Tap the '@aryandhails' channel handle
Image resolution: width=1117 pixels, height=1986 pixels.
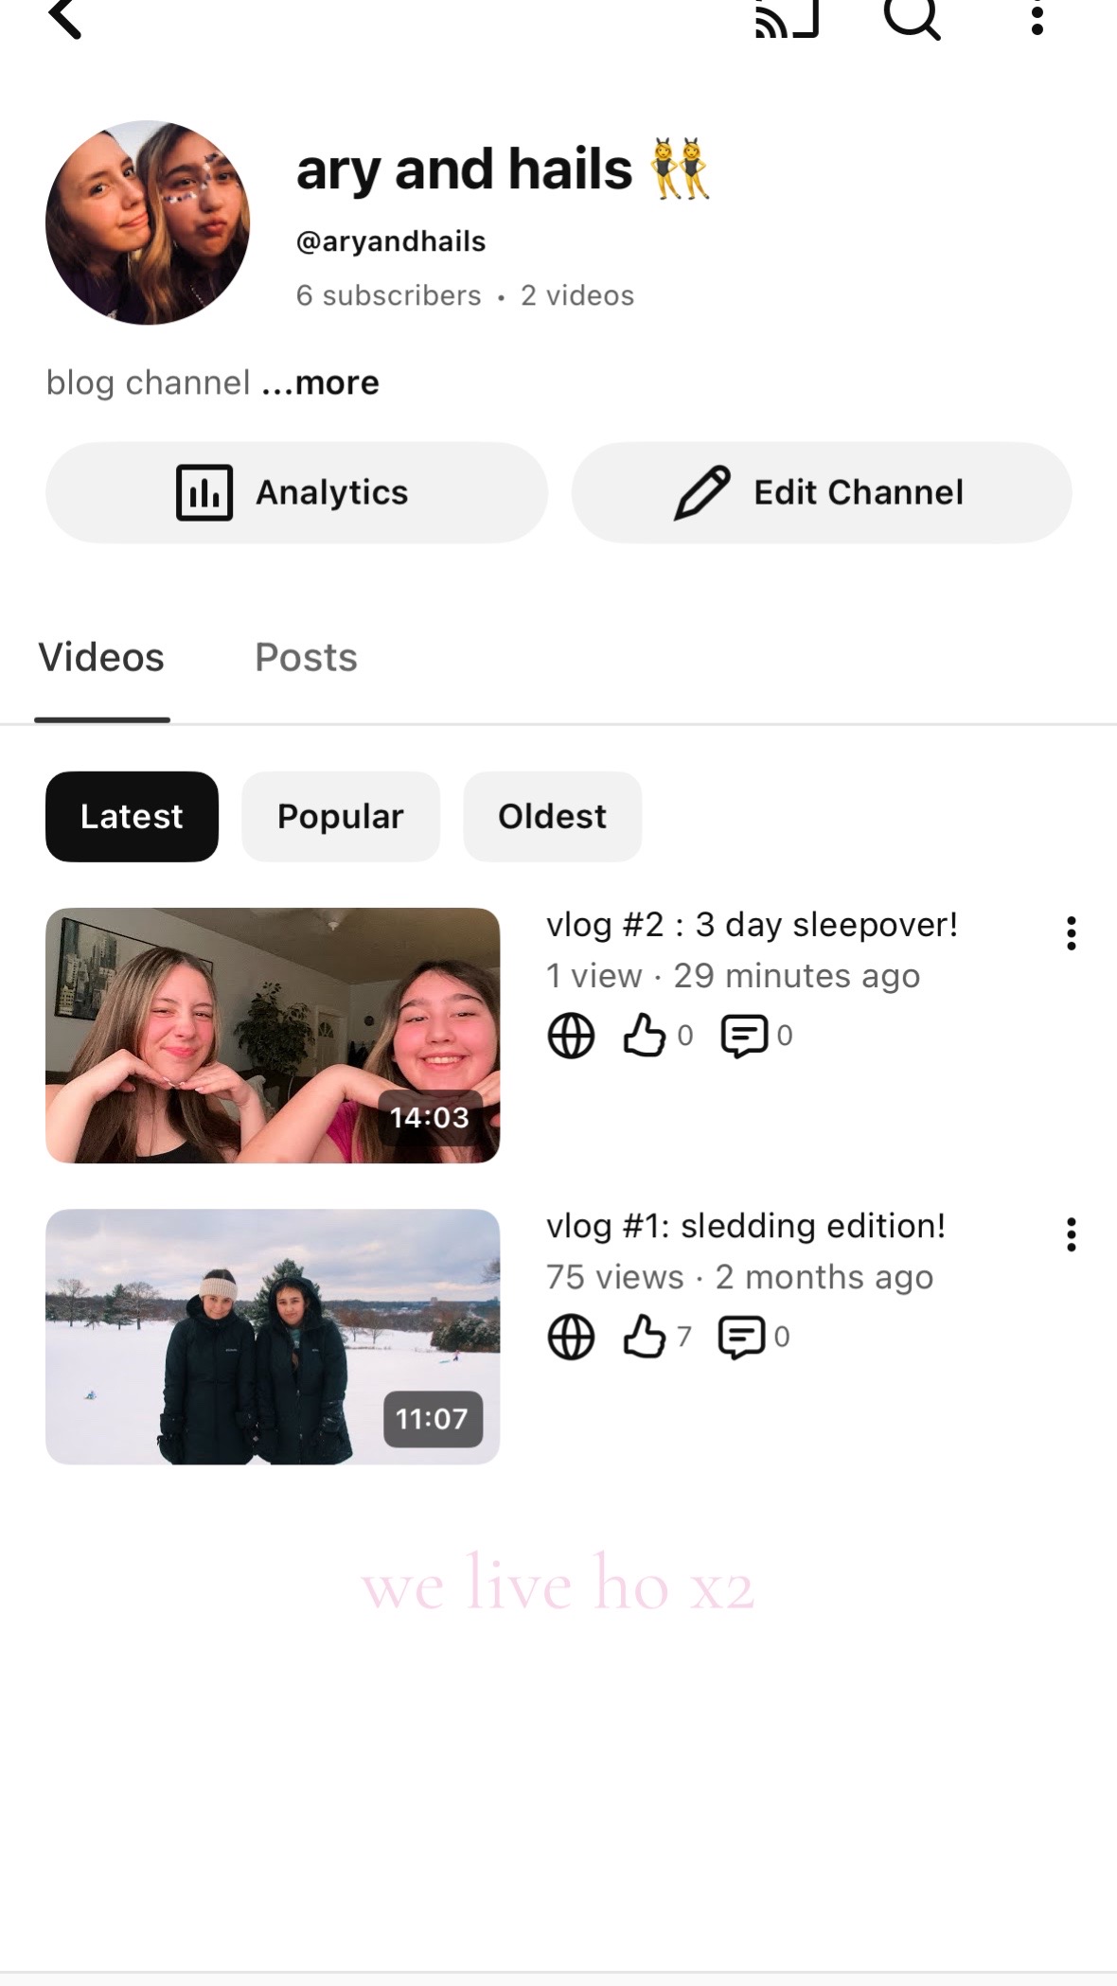pyautogui.click(x=391, y=241)
